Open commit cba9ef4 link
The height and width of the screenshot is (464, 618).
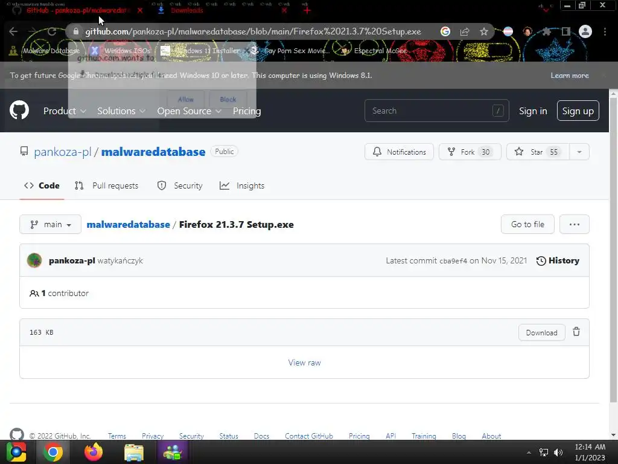tap(453, 261)
